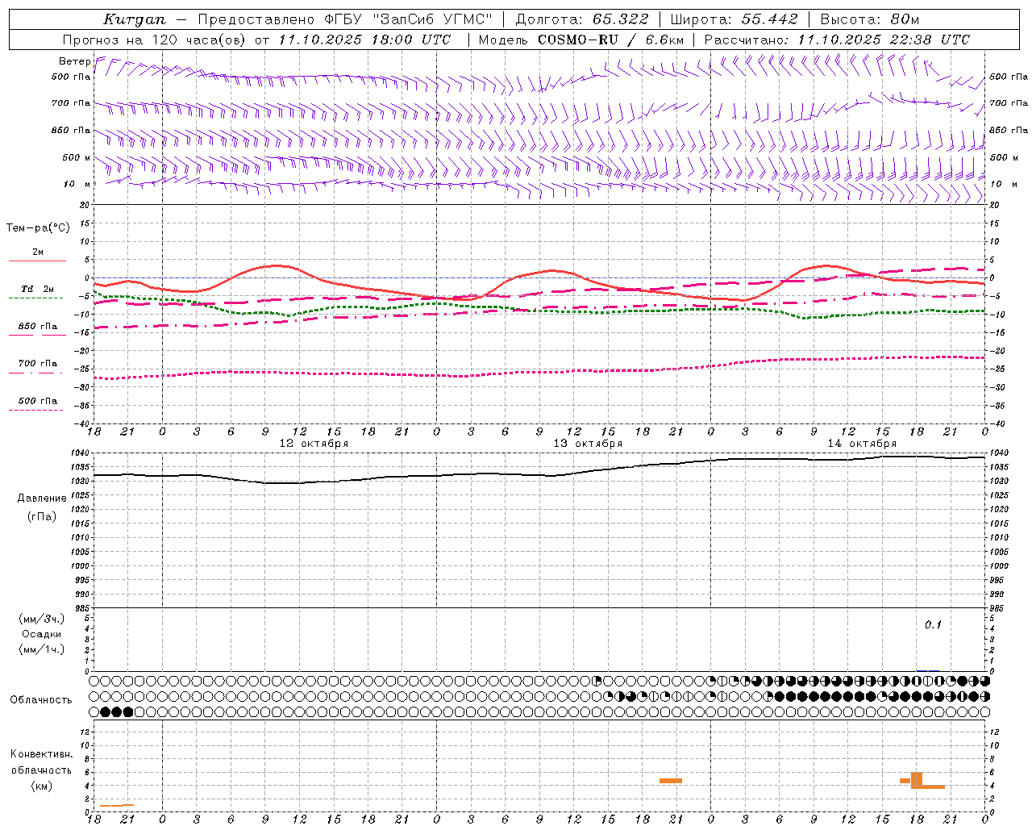Click the "10 м" wind level label on left
Screen dimensions: 1032x826
[77, 184]
